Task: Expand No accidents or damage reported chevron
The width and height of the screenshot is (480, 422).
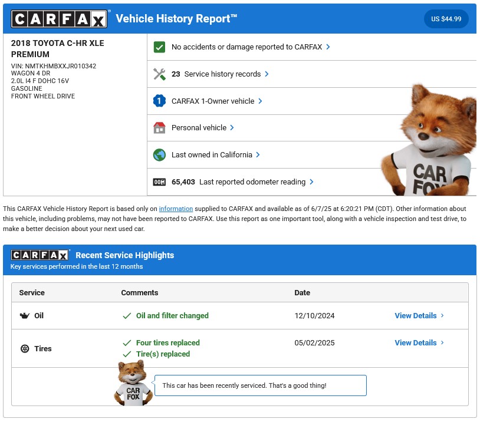Action: [328, 47]
